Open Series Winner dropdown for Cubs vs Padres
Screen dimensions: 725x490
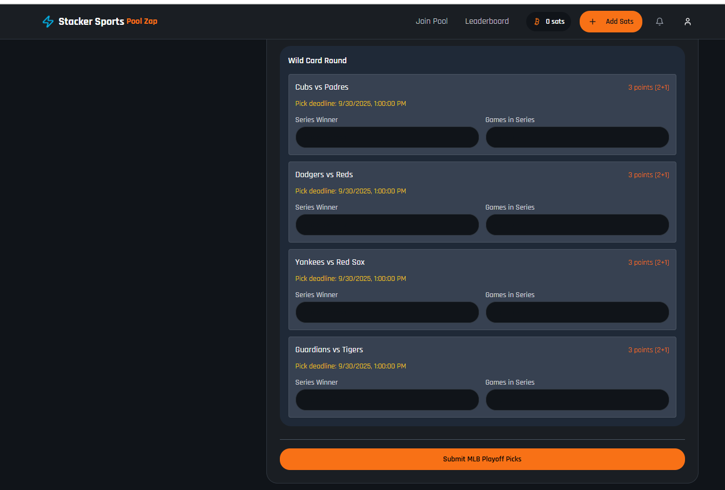click(387, 137)
